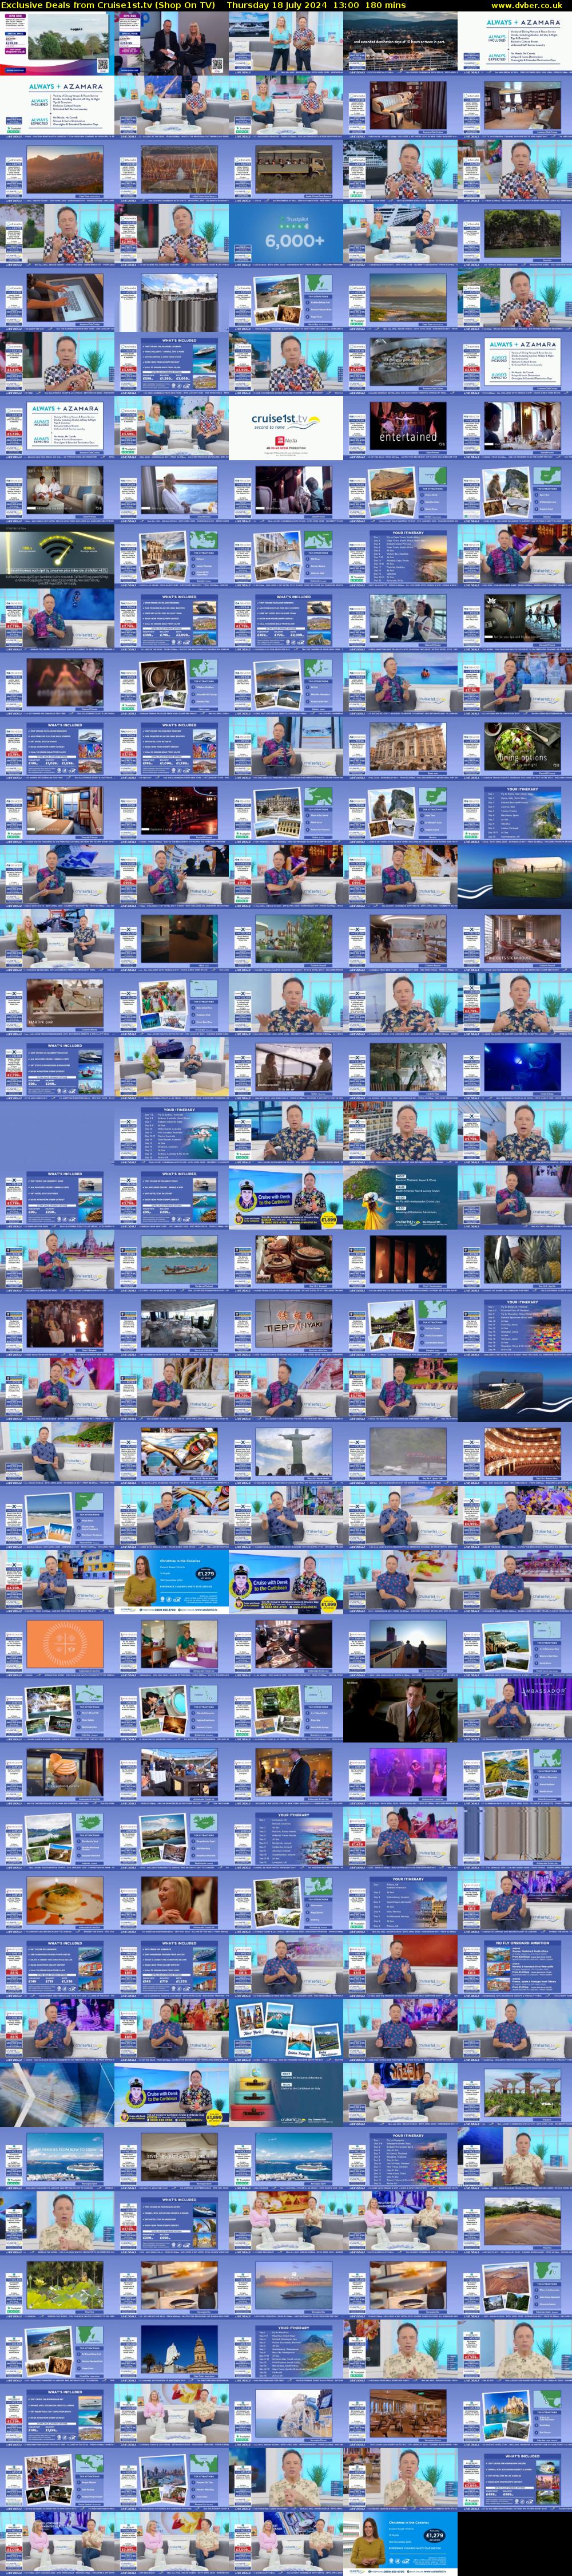Open the 'AMBASSADOR' presenter thumbnail

pos(515,1709)
